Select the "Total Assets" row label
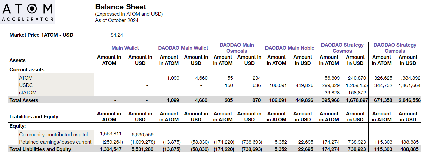The height and width of the screenshot is (152, 421). (x=24, y=100)
